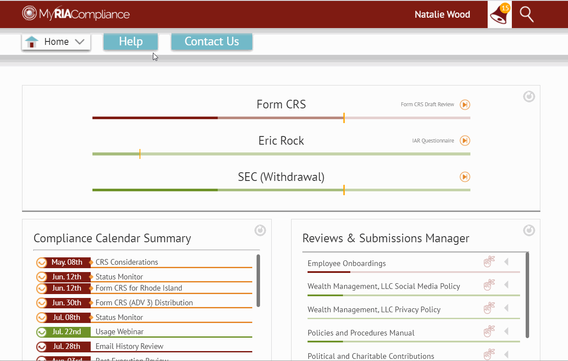The image size is (568, 361).
Task: Click the search magnifier icon
Action: click(x=527, y=15)
